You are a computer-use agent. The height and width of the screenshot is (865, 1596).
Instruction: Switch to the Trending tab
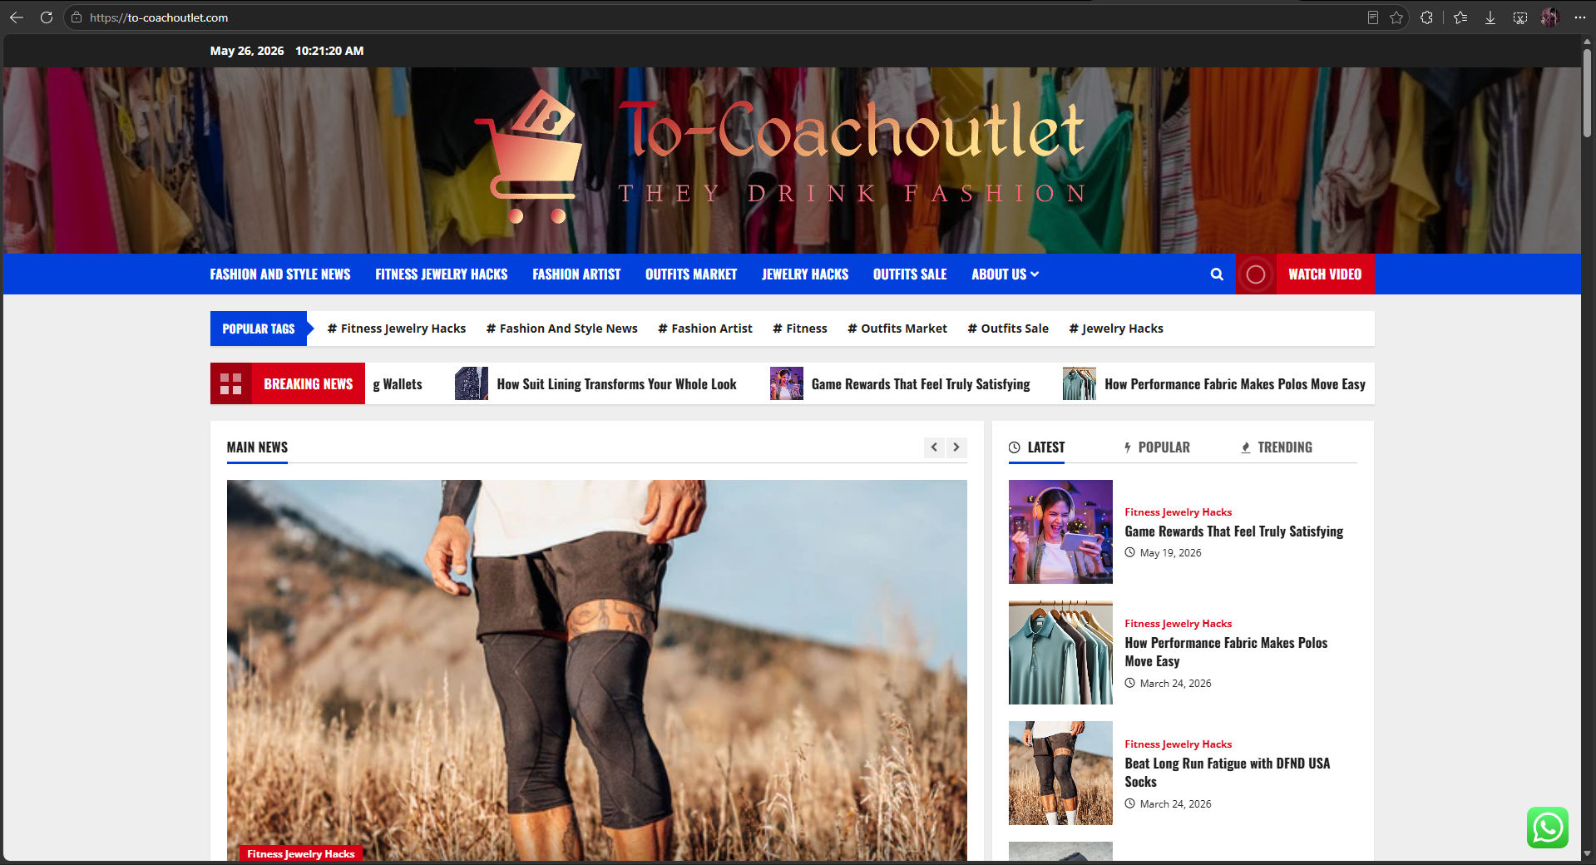click(1277, 447)
